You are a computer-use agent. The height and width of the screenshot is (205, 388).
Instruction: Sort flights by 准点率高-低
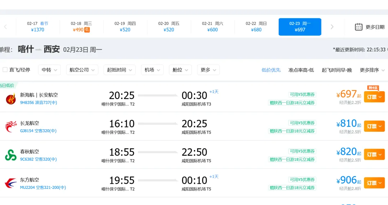pyautogui.click(x=301, y=70)
